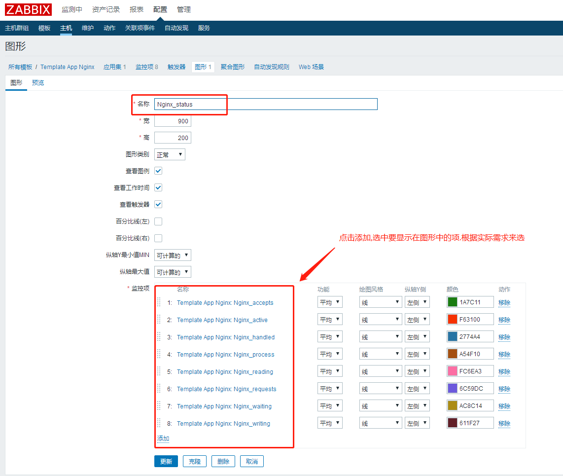Open the 监控项 8 tab link

pos(146,67)
